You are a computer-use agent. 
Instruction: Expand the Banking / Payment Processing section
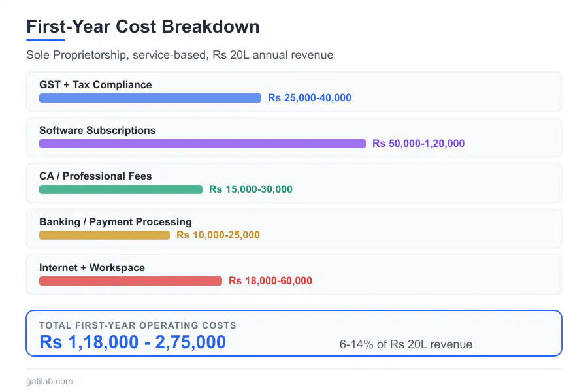tap(293, 229)
